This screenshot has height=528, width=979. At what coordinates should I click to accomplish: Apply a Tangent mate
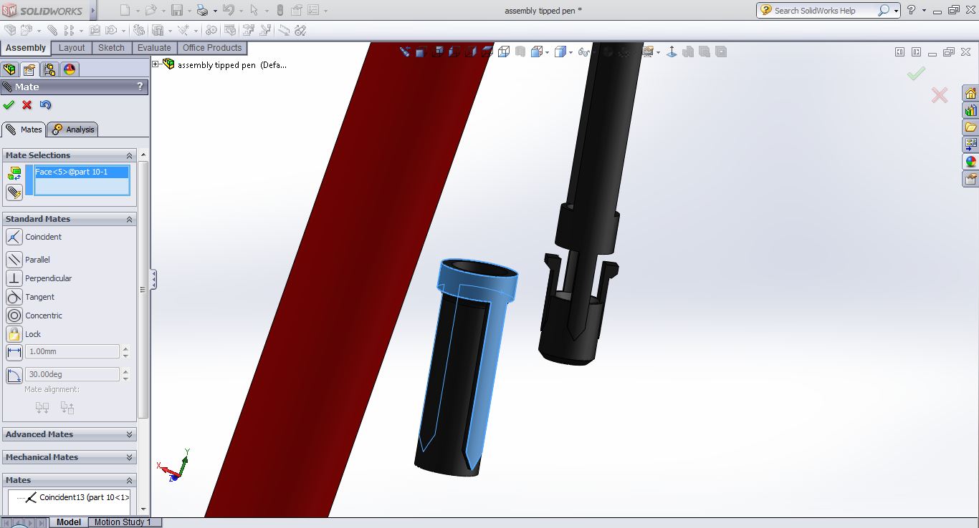(x=14, y=297)
